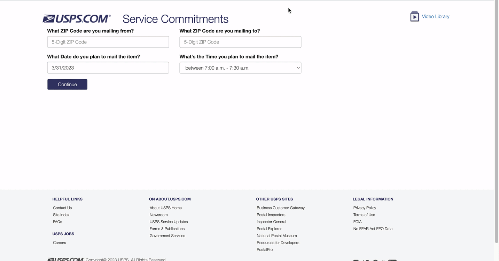Image resolution: width=499 pixels, height=261 pixels.
Task: Click the USPS Service Updates link
Action: (169, 222)
